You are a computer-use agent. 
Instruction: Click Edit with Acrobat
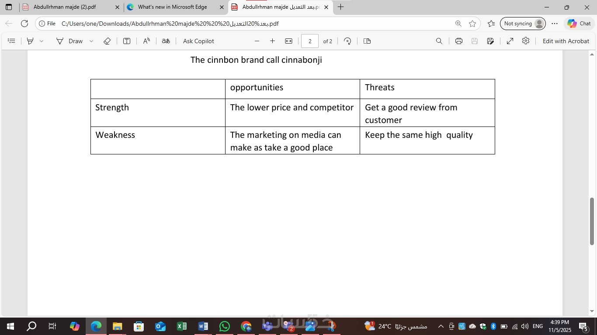pyautogui.click(x=566, y=41)
